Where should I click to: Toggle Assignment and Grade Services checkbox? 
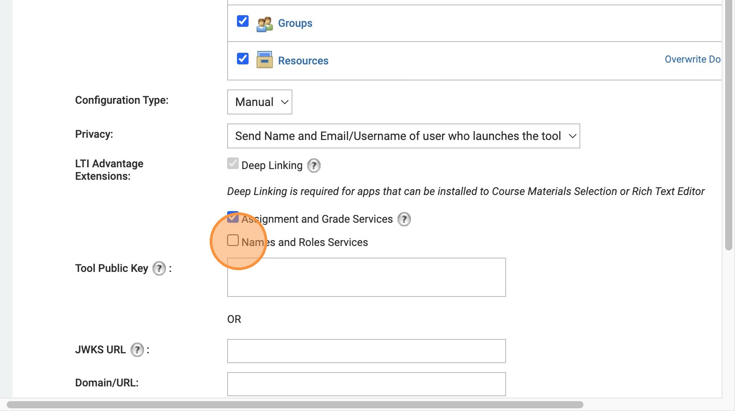[x=233, y=217]
